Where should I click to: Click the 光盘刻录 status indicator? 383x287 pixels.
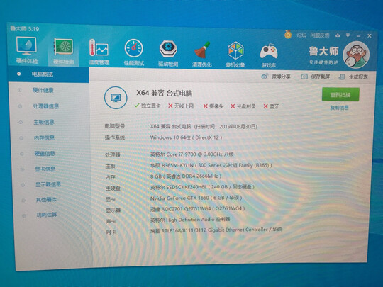(x=243, y=106)
